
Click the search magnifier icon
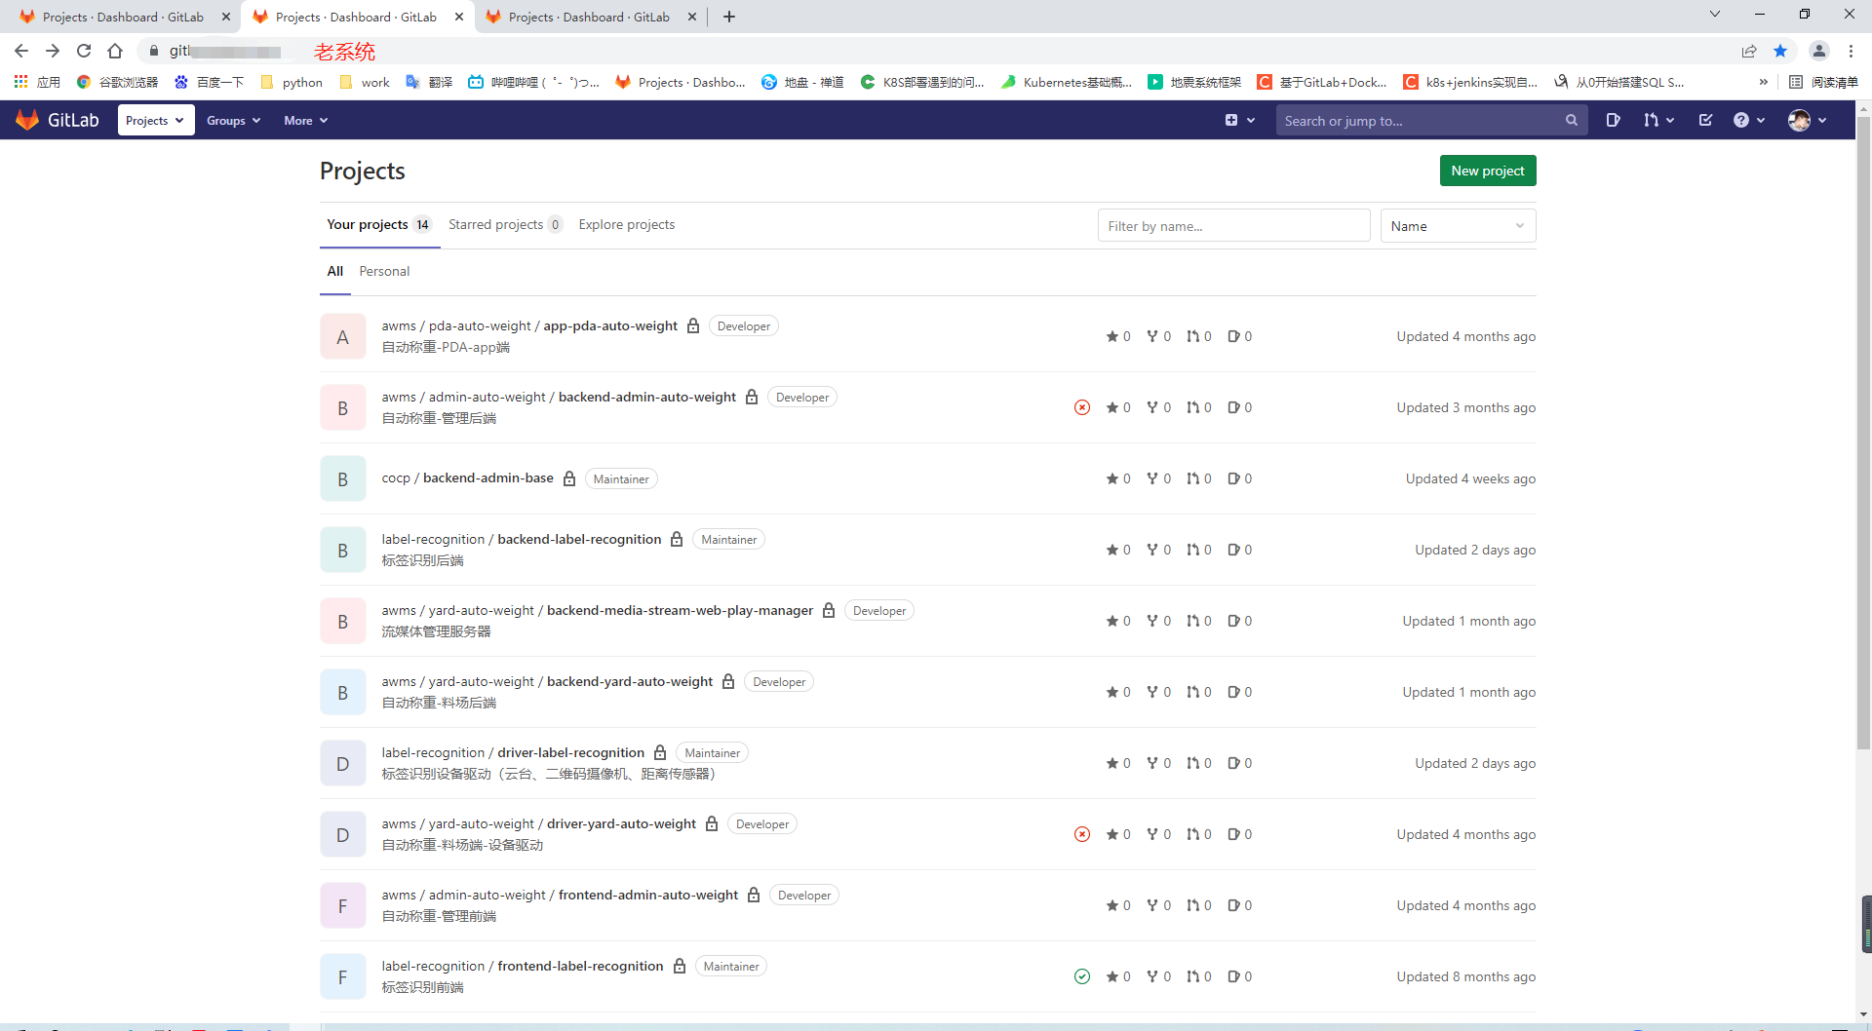(x=1572, y=120)
